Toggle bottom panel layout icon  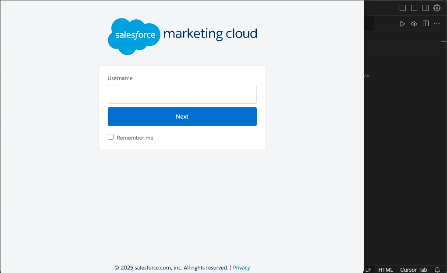[x=414, y=8]
